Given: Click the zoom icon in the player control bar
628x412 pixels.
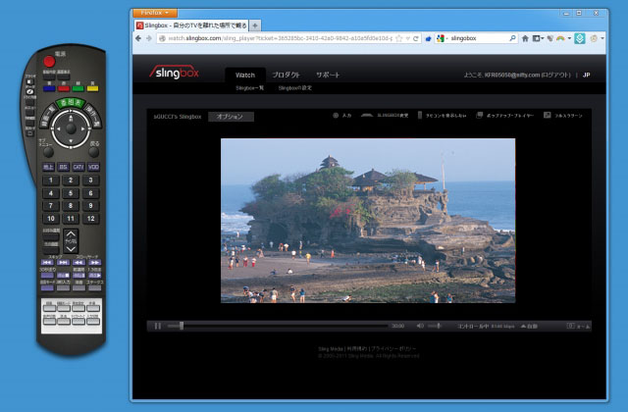Looking at the screenshot, I should [x=571, y=326].
